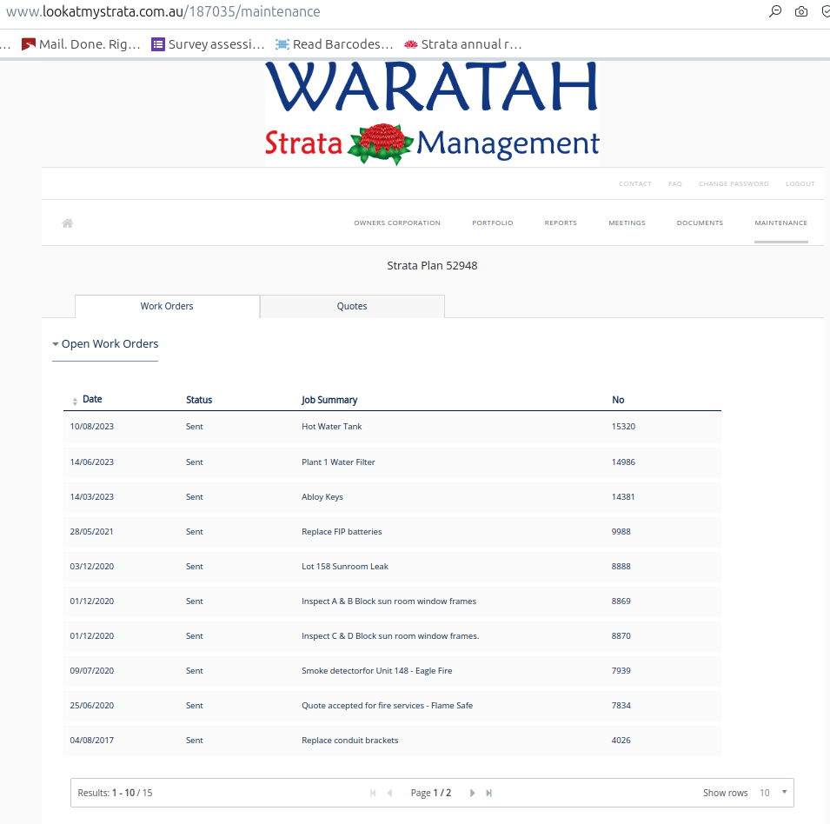Open the Reports menu

coord(561,223)
